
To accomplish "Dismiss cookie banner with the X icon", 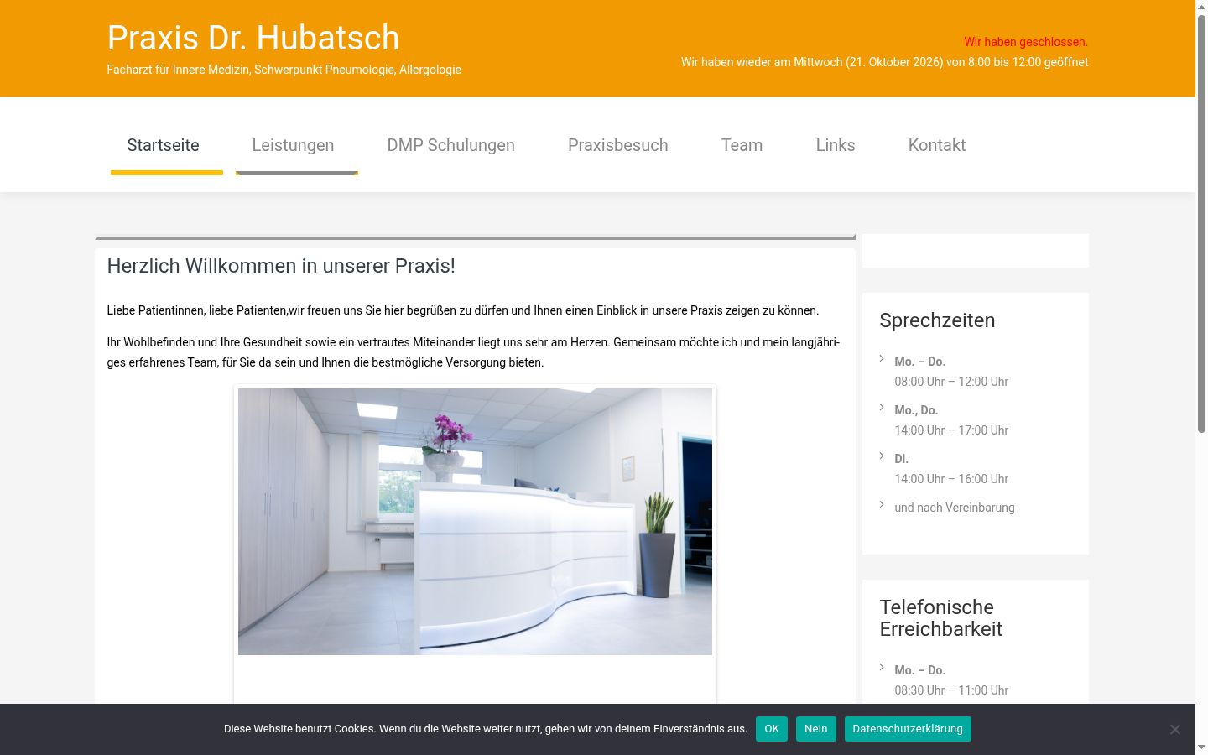I will pos(1174,729).
